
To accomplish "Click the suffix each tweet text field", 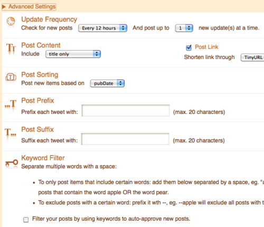I will coord(125,139).
